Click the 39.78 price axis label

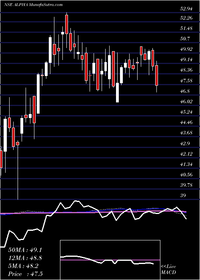point(186,185)
